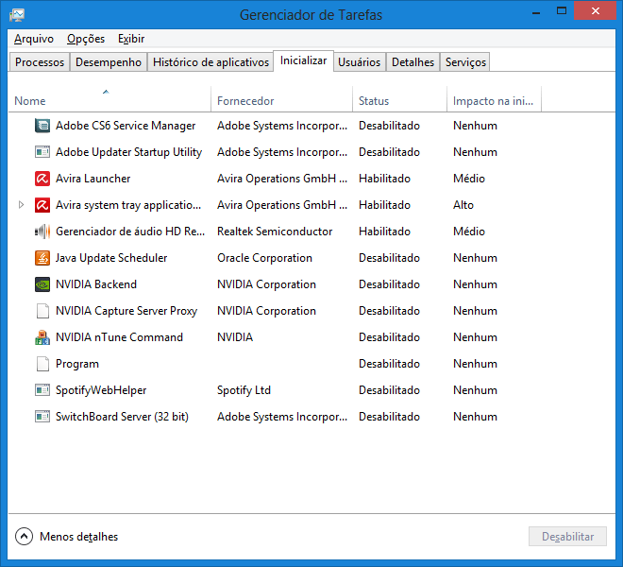Screen dimensions: 623x567
Task: Click the Spotify Ltd supplier cell
Action: click(x=244, y=390)
